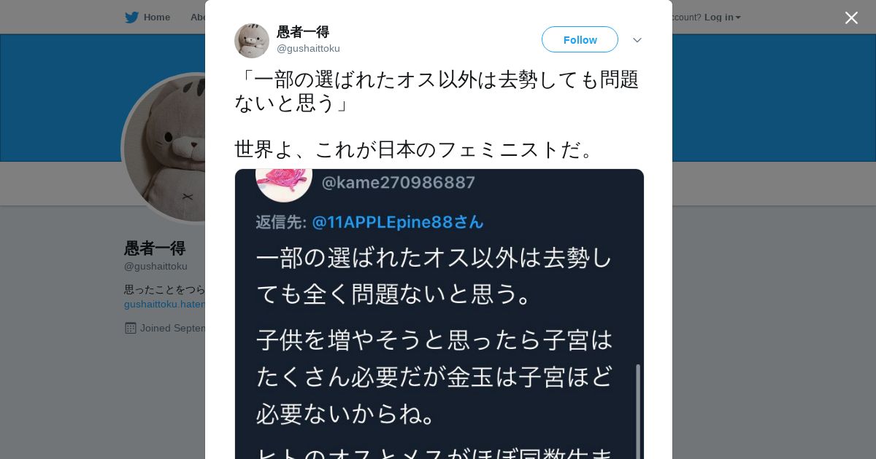Open the embedded screenshot image
Viewport: 876px width, 459px height.
(x=439, y=314)
